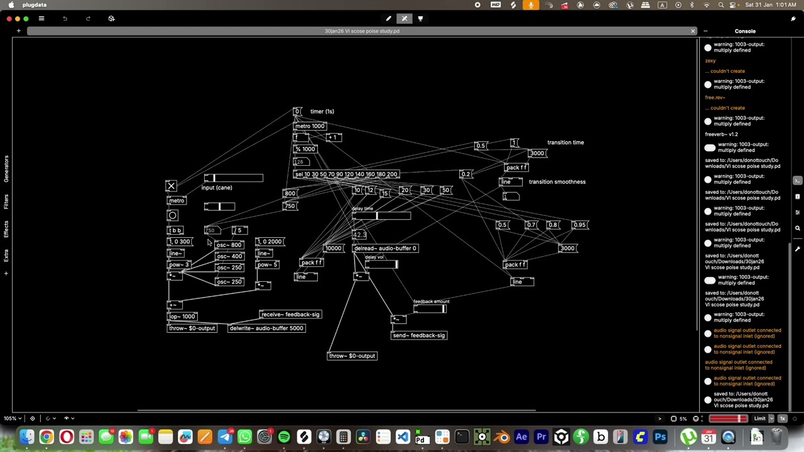Click the canvas horizontal scrollbar
804x452 pixels.
(x=336, y=411)
